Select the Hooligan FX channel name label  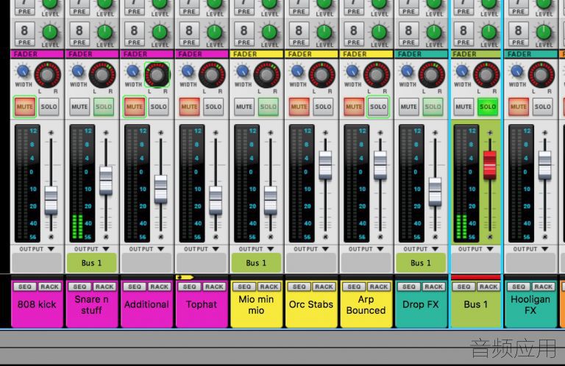530,304
